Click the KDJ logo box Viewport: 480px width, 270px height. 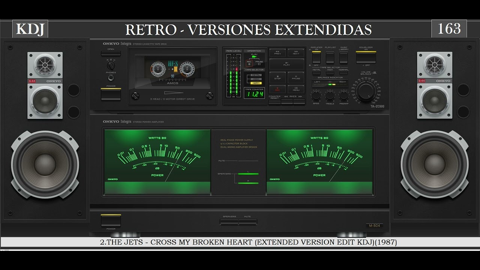30,29
